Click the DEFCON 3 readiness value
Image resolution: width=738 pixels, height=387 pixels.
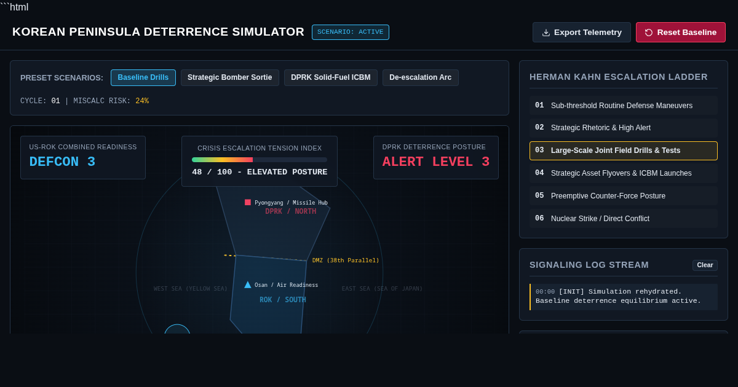click(62, 162)
